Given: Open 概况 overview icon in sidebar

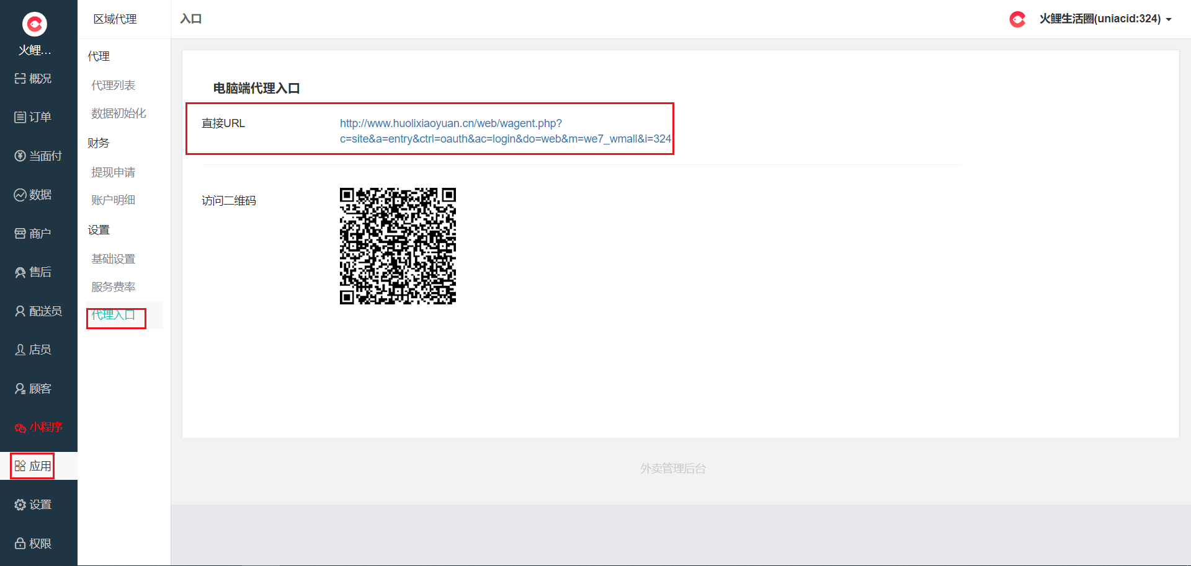Looking at the screenshot, I should point(20,79).
